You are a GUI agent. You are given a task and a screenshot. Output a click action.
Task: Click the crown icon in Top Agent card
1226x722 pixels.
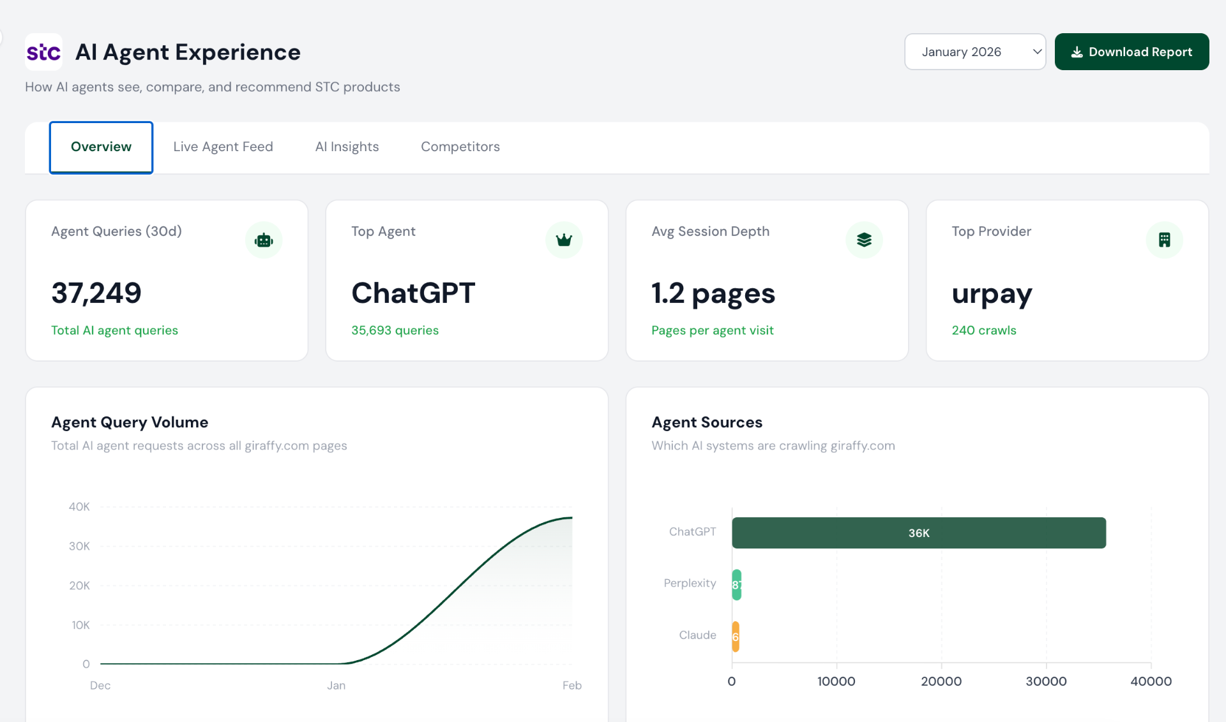[x=564, y=240]
